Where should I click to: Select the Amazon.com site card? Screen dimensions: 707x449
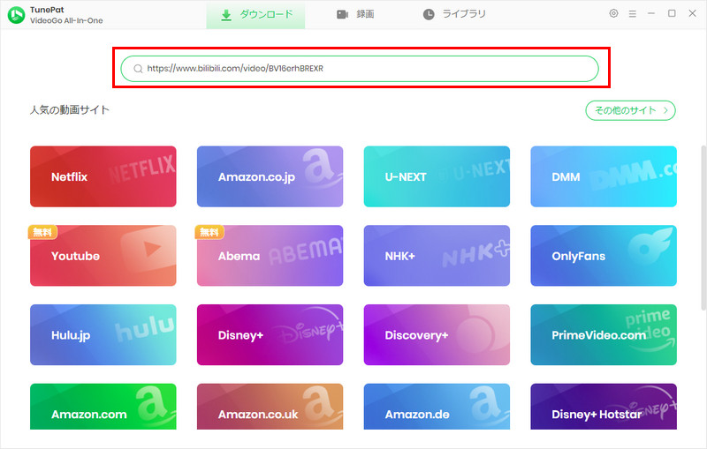[x=103, y=407]
